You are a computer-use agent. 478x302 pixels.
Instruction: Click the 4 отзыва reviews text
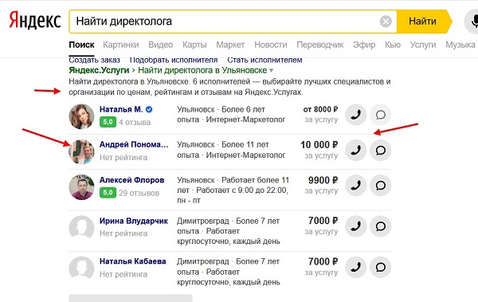[135, 123]
